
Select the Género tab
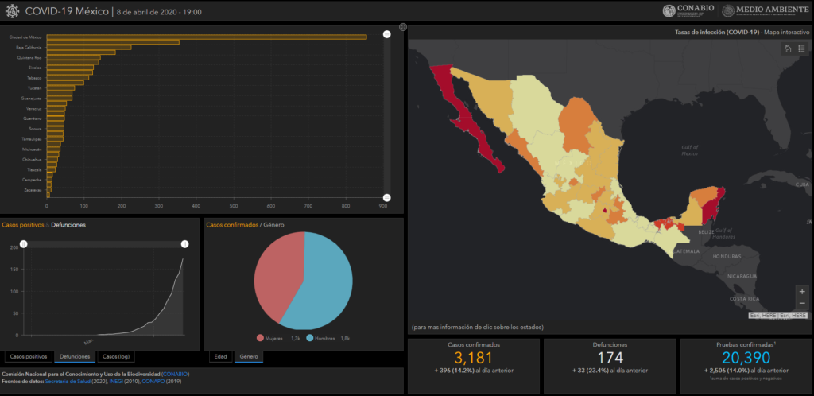click(x=247, y=356)
